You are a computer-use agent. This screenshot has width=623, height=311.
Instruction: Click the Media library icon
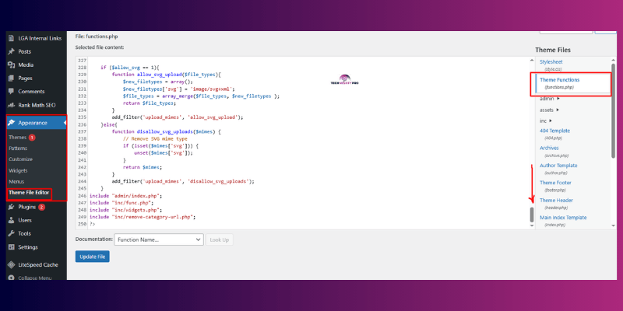pos(11,65)
